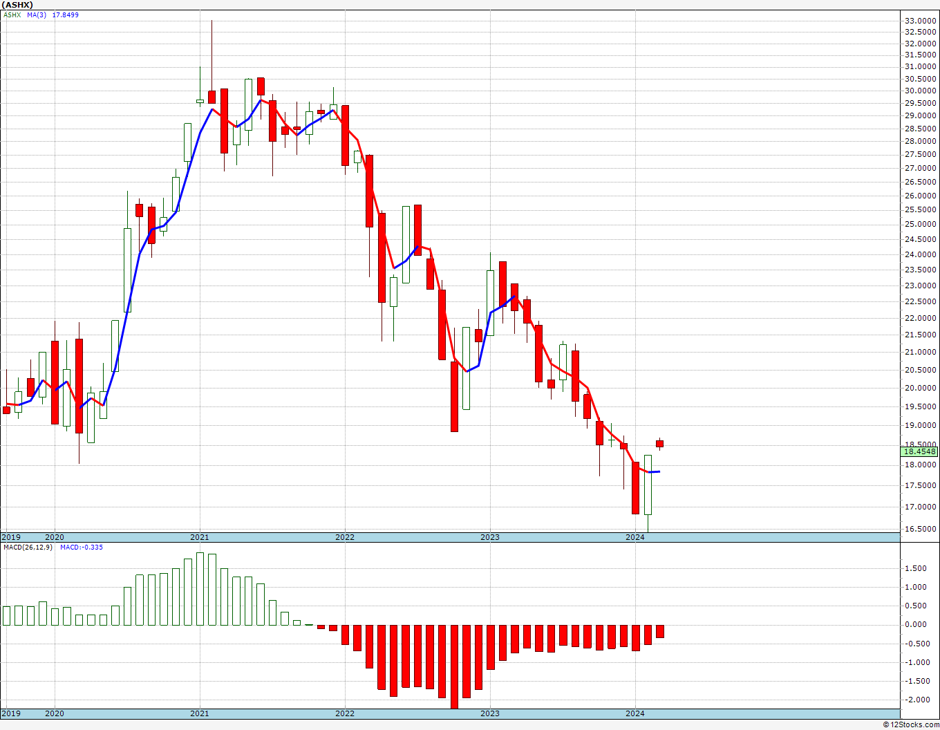Select the ASHX series legend label

pyautogui.click(x=12, y=15)
